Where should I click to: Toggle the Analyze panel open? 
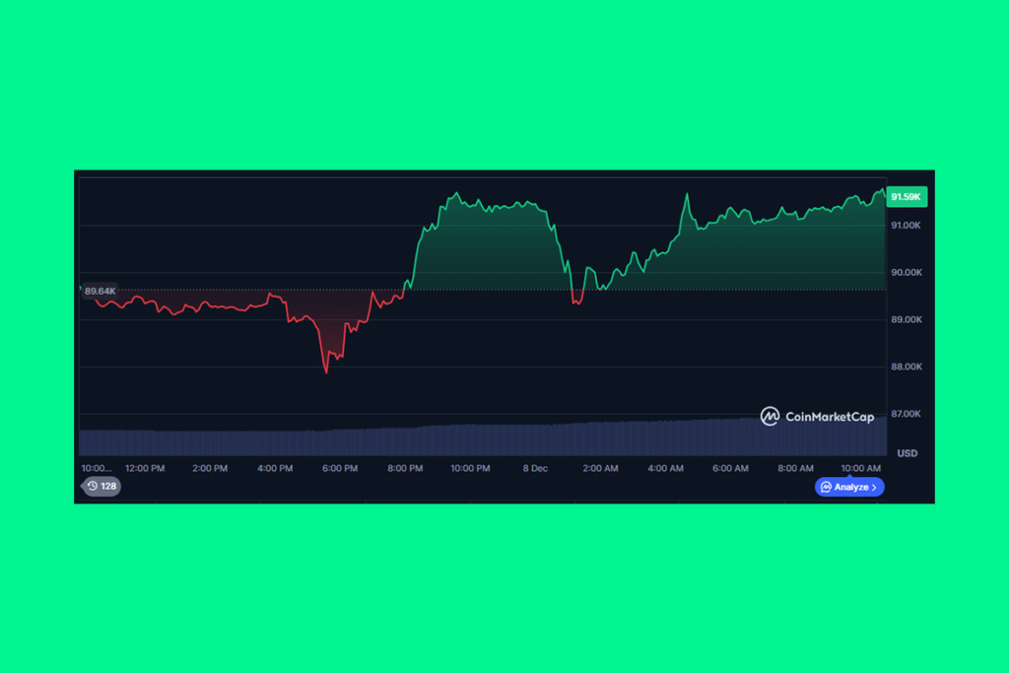[x=848, y=487]
